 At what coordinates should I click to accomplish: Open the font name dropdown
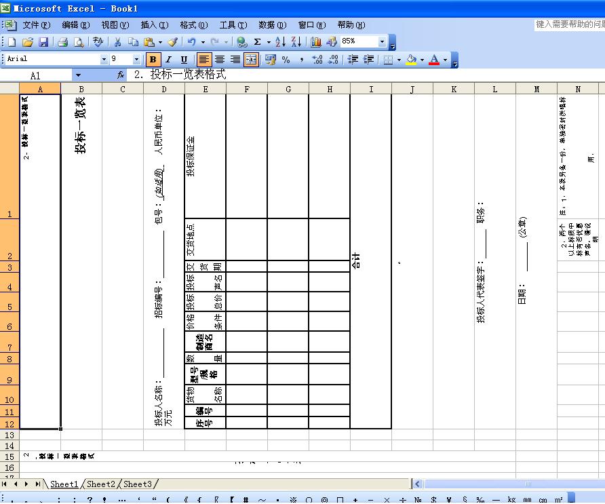coord(104,60)
